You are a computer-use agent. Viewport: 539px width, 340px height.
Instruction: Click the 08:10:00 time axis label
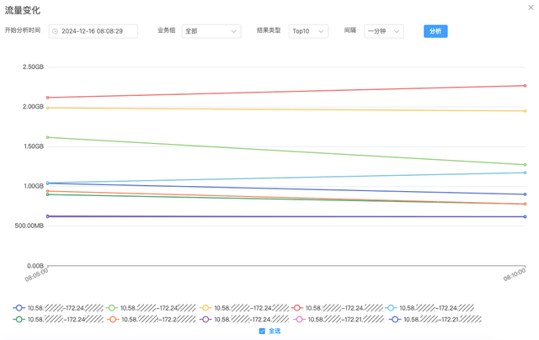[515, 274]
